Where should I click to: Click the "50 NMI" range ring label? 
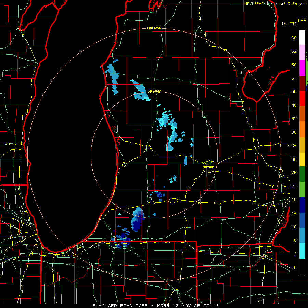pyautogui.click(x=154, y=91)
